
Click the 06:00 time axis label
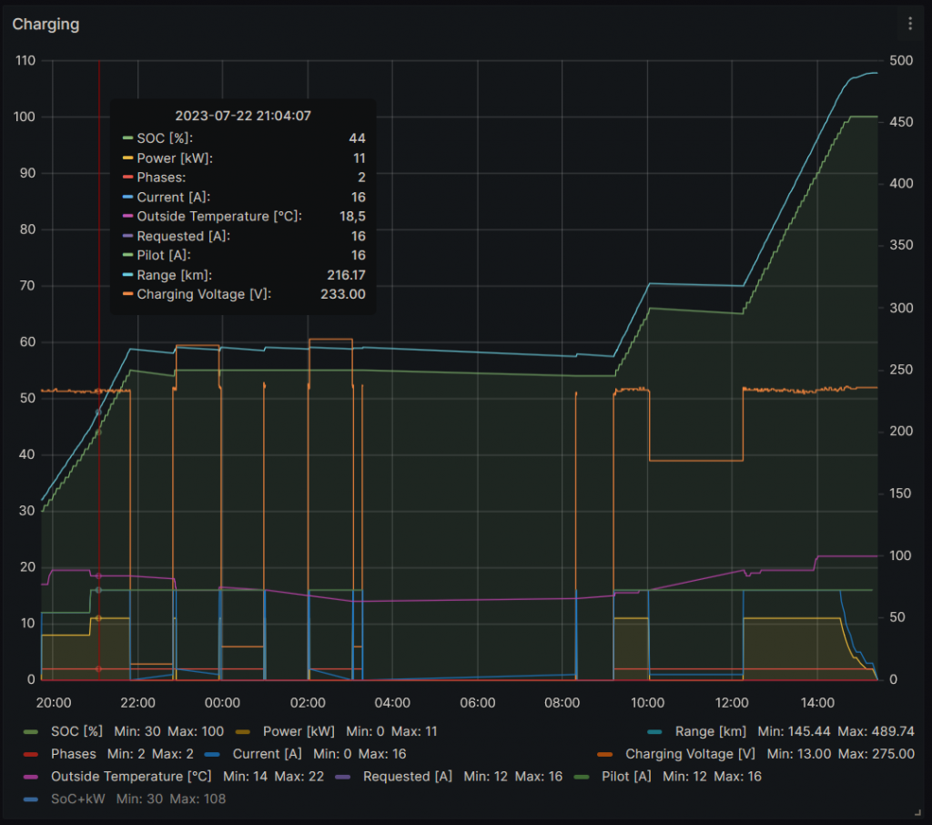(477, 703)
